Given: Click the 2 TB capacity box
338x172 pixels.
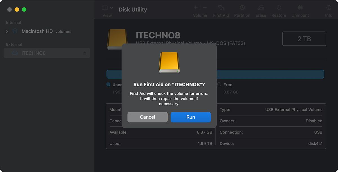Looking at the screenshot, I should 304,39.
